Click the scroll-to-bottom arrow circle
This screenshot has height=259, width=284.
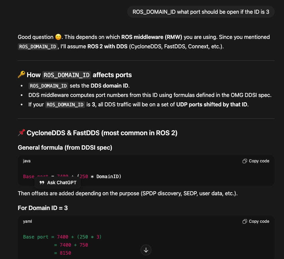click(146, 250)
